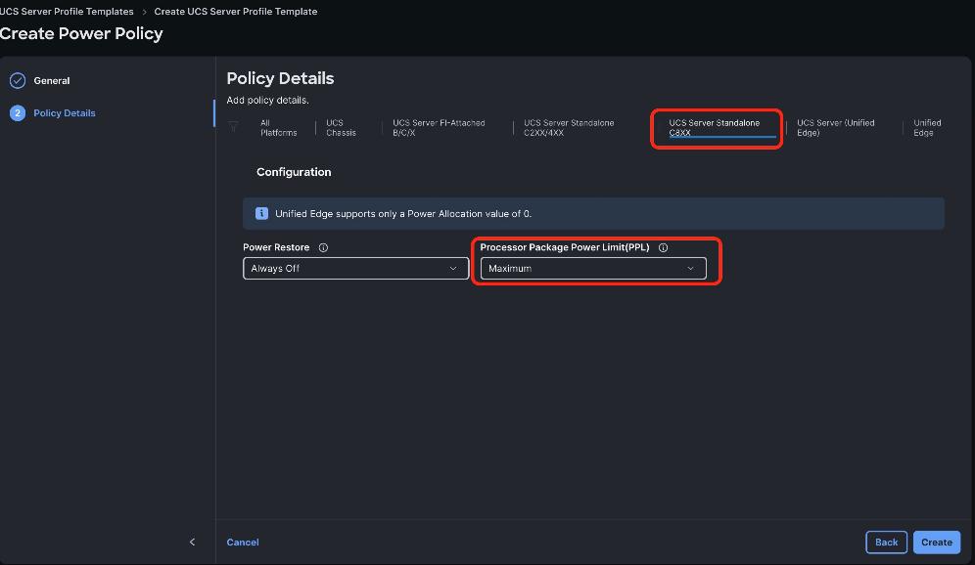This screenshot has height=565, width=975.
Task: Open Create UCS Server Profile Template breadcrumb
Action: coord(236,11)
